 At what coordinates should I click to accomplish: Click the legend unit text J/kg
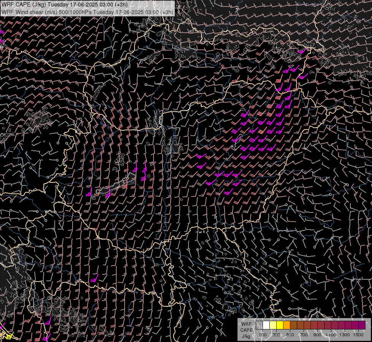246,336
